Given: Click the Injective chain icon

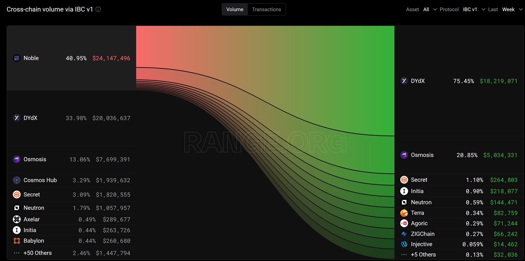Looking at the screenshot, I should click(x=404, y=244).
